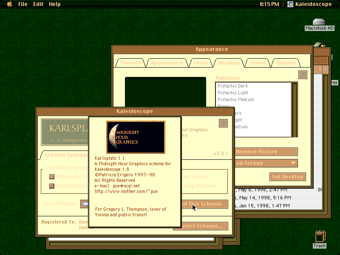
Task: Open the Help menu
Action: (x=55, y=4)
